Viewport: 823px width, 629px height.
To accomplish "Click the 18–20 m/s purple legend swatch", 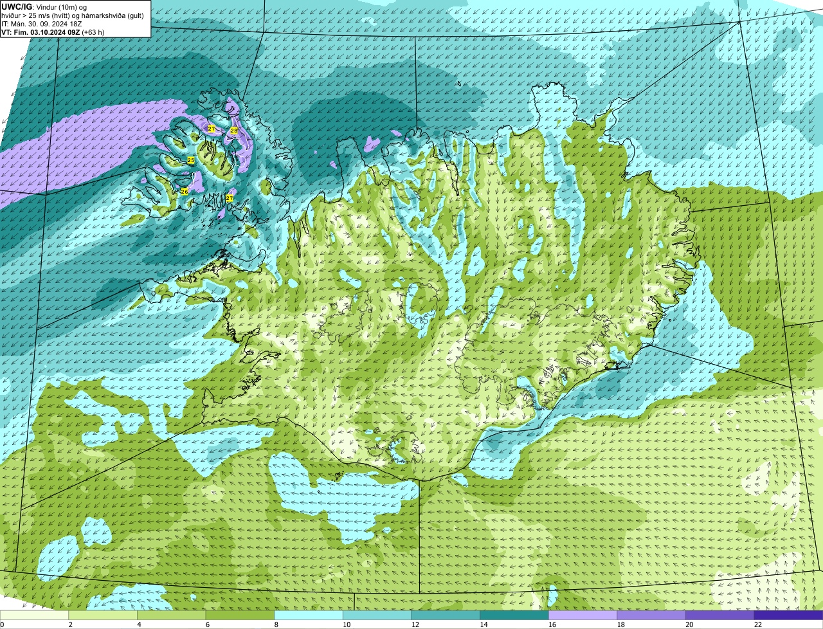I will point(651,615).
